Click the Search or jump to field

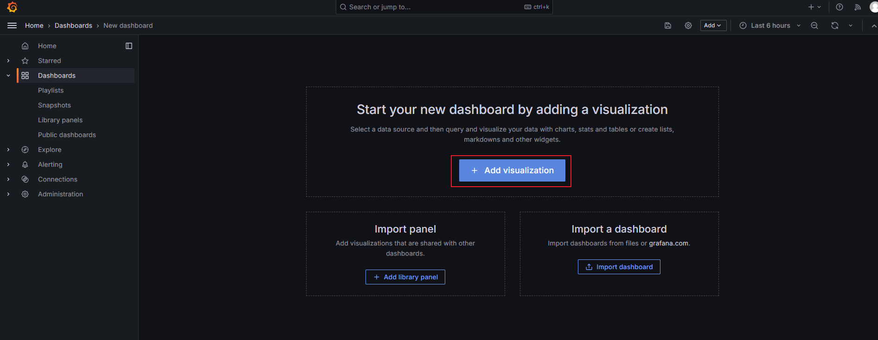tap(436, 7)
